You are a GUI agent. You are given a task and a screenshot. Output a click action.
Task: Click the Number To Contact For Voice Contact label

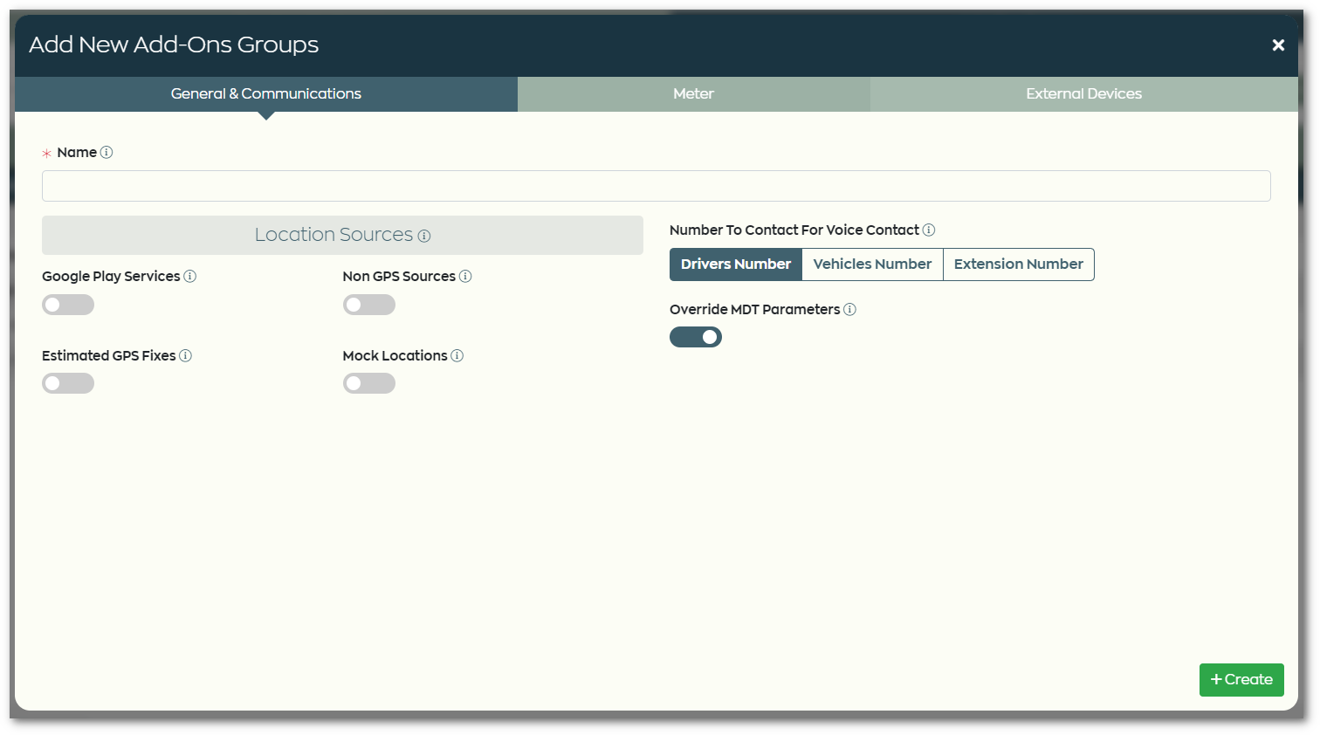pos(794,230)
